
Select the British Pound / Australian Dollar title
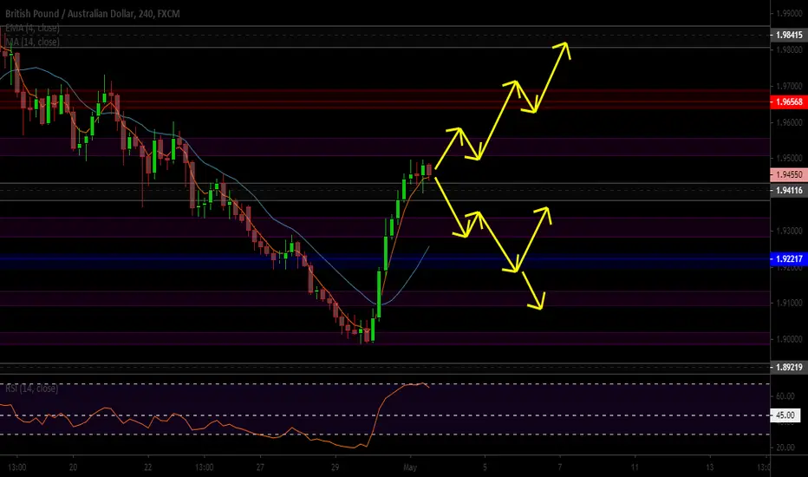tap(69, 14)
